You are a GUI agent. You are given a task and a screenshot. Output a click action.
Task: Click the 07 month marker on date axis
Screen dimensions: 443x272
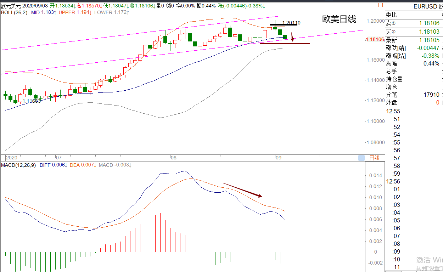[x=59, y=158]
